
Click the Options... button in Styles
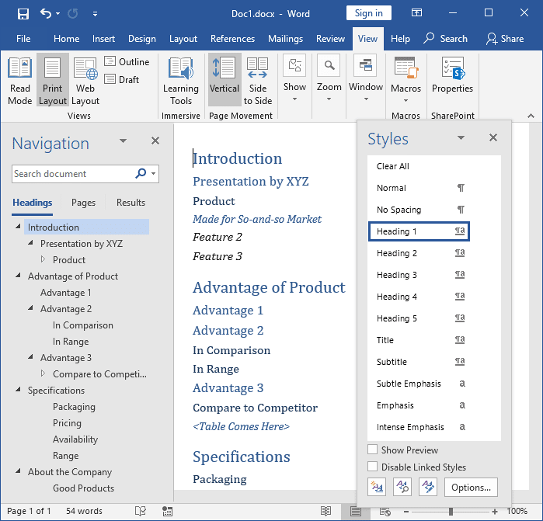point(471,488)
